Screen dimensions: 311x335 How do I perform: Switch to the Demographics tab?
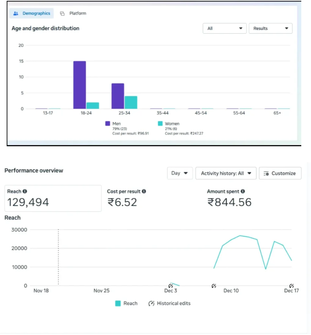tap(32, 13)
